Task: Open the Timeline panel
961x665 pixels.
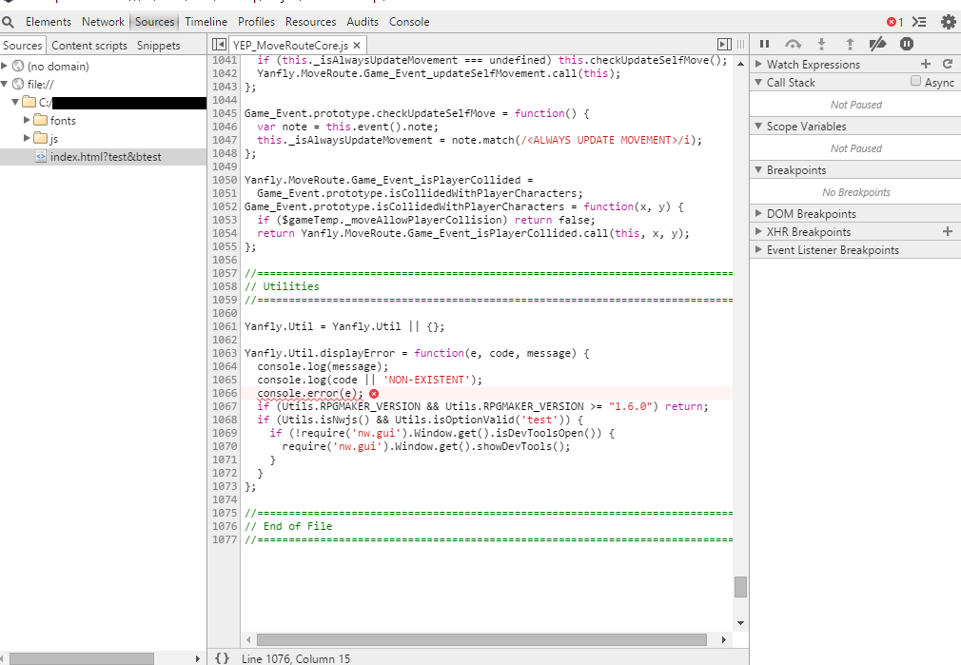Action: click(206, 22)
